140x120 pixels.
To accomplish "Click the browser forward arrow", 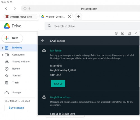I will click(x=15, y=8).
